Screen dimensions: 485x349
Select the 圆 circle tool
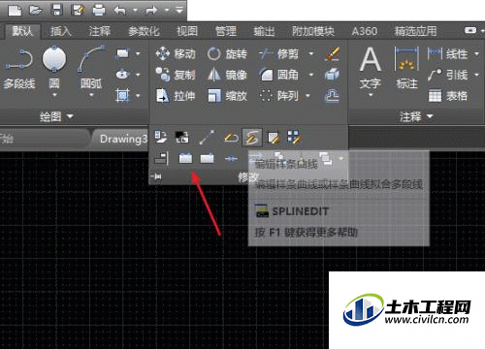tap(54, 67)
